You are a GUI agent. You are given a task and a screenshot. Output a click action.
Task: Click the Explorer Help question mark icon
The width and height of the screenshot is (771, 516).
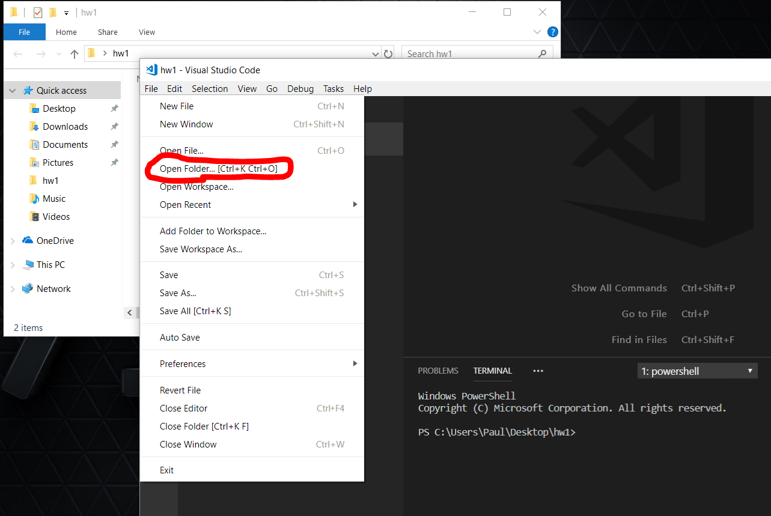pos(552,32)
